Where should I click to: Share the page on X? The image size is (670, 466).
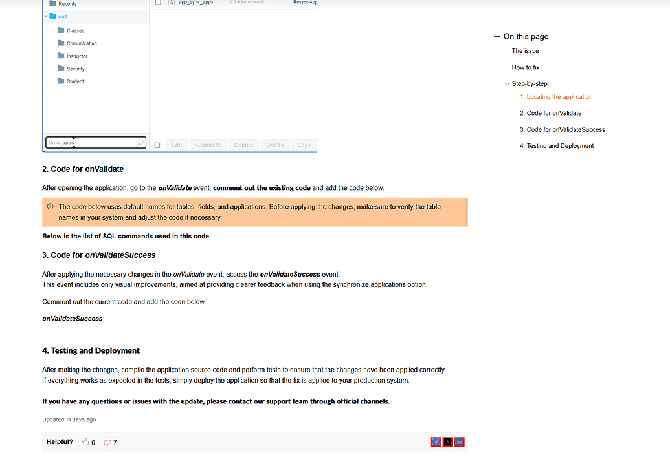coord(448,441)
